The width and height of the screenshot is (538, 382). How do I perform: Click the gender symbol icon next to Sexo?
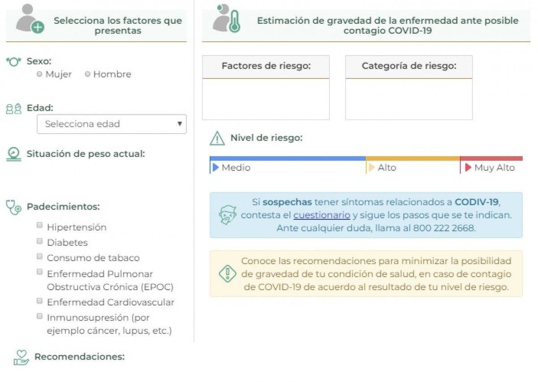tap(14, 62)
